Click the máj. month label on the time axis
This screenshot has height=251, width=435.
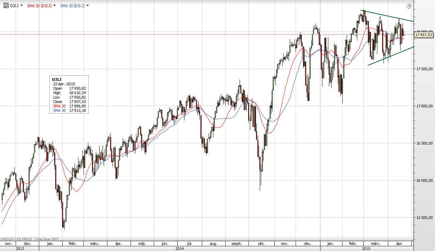point(142,244)
